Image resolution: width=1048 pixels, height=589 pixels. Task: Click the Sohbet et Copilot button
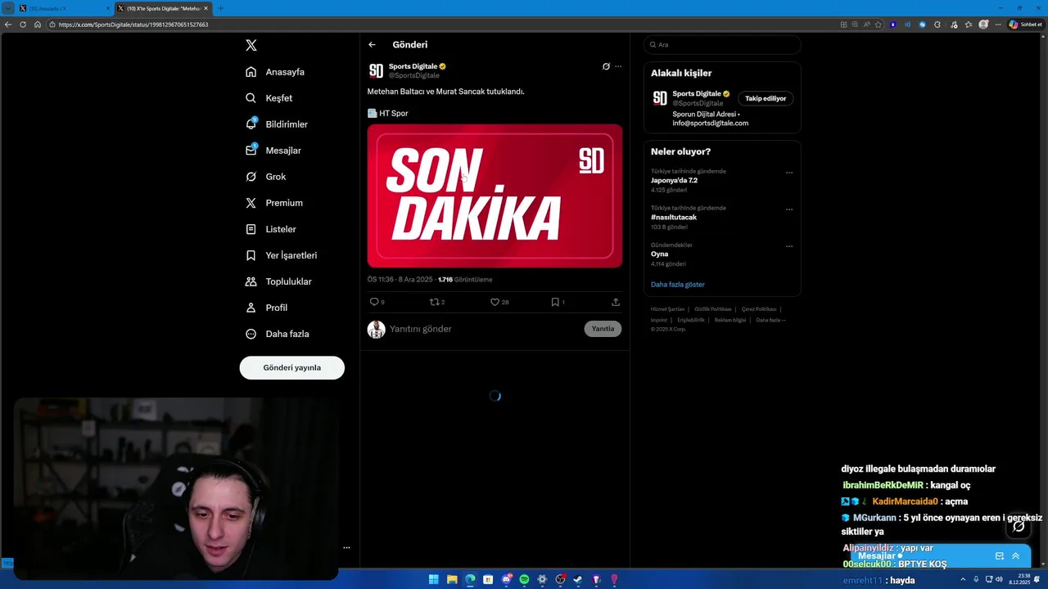tap(1025, 25)
